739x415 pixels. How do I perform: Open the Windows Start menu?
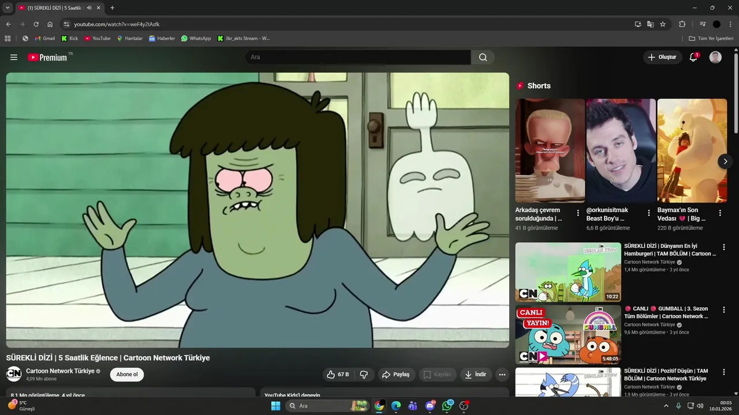tap(275, 406)
